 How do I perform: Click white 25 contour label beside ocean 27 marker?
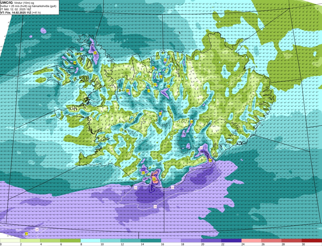(x=37, y=230)
